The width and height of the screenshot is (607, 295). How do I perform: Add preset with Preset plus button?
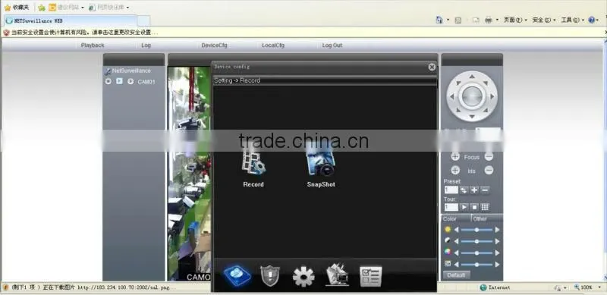(x=474, y=190)
